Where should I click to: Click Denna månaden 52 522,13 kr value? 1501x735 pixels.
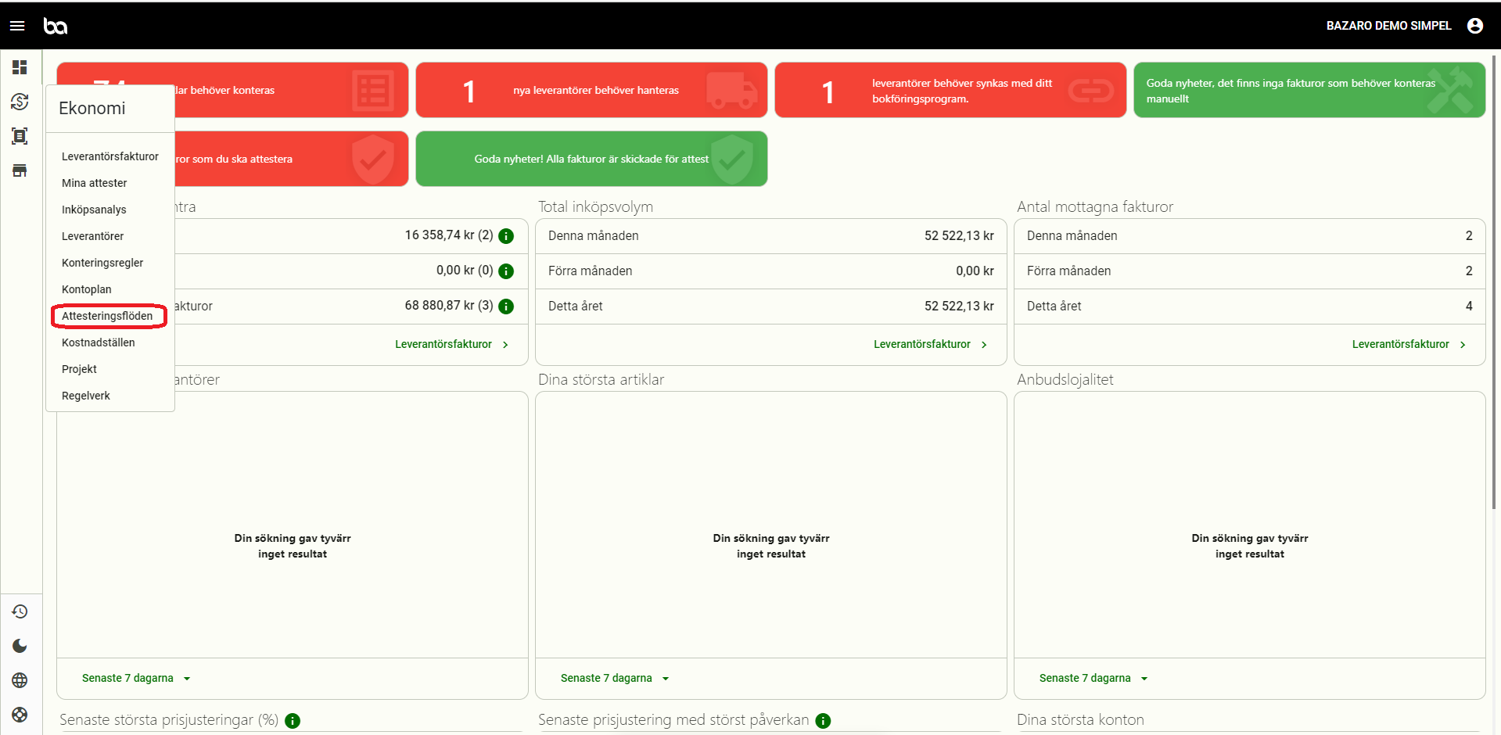959,236
